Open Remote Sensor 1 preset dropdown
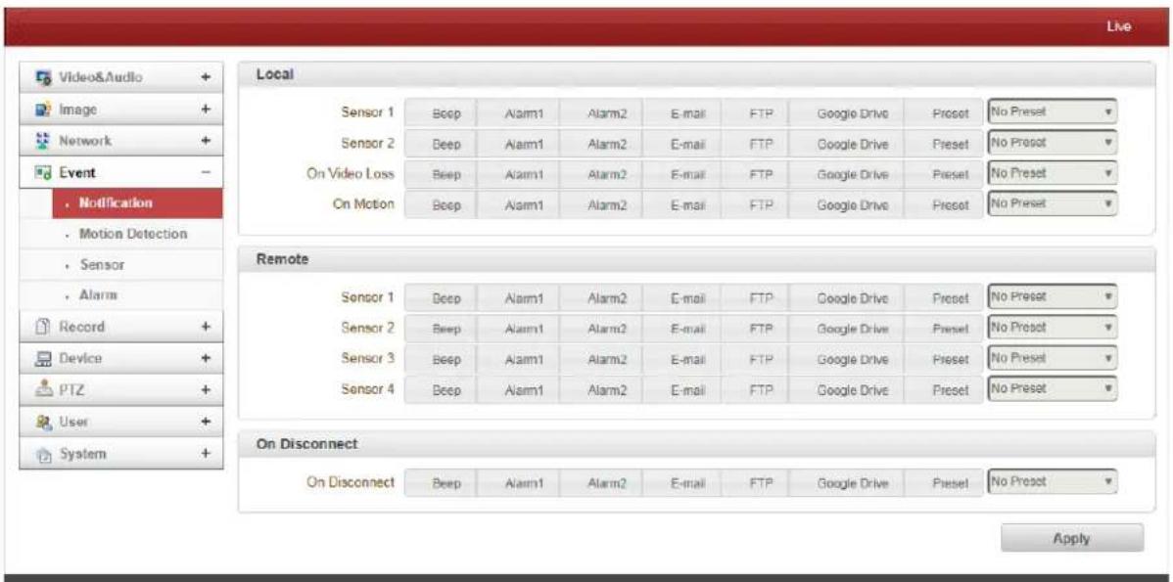Image resolution: width=1173 pixels, height=582 pixels. point(1052,296)
